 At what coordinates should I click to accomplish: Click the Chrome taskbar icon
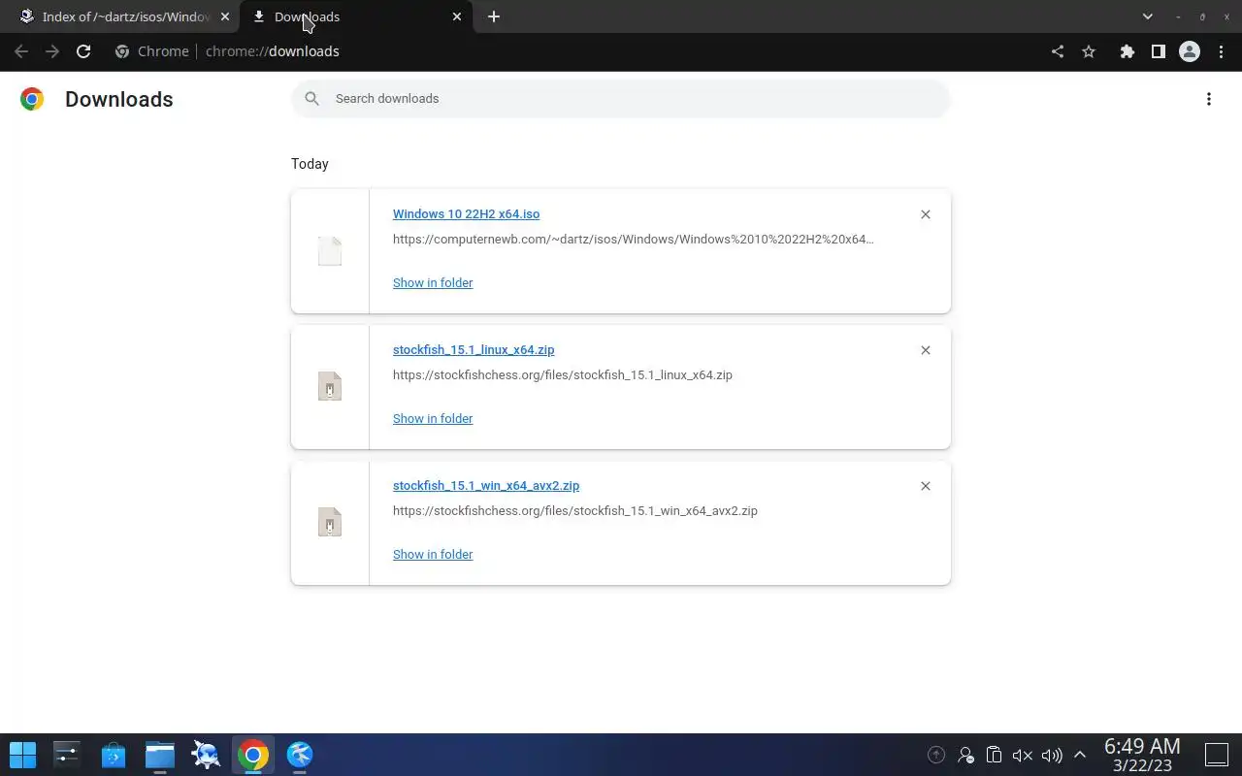[x=252, y=755]
